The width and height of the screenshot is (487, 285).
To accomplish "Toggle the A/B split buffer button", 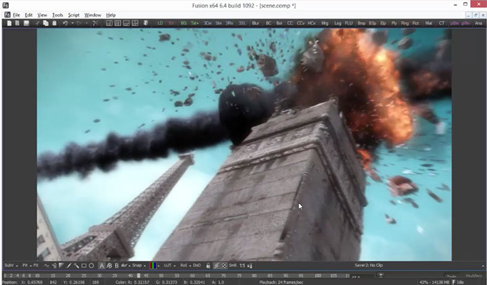I will click(109, 265).
